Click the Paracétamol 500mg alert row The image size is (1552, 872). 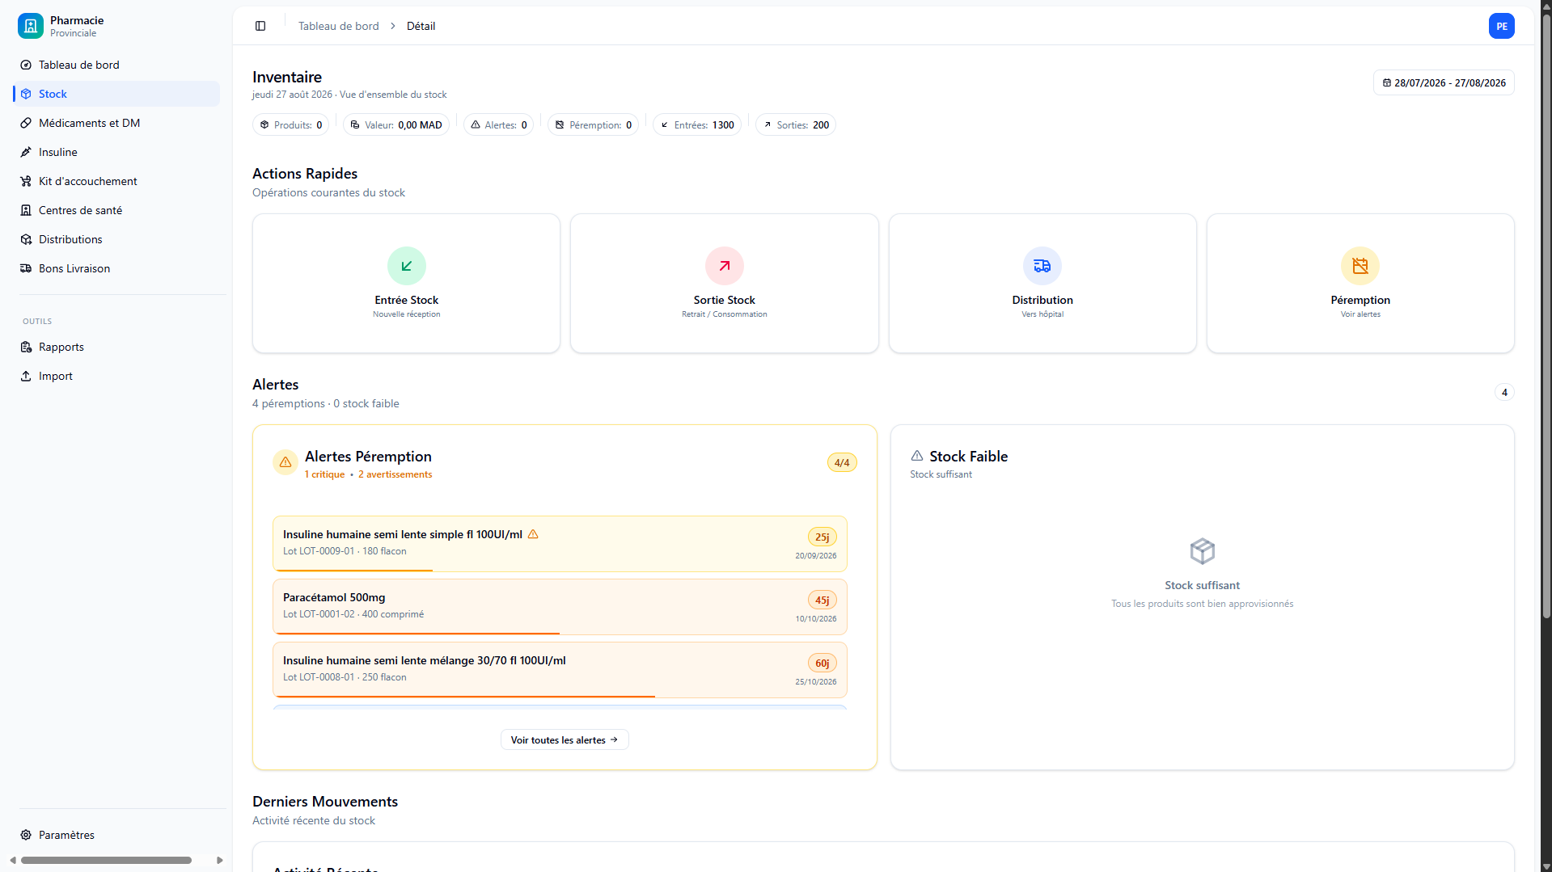560,607
